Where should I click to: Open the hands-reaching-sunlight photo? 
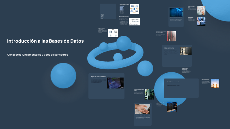215,83
